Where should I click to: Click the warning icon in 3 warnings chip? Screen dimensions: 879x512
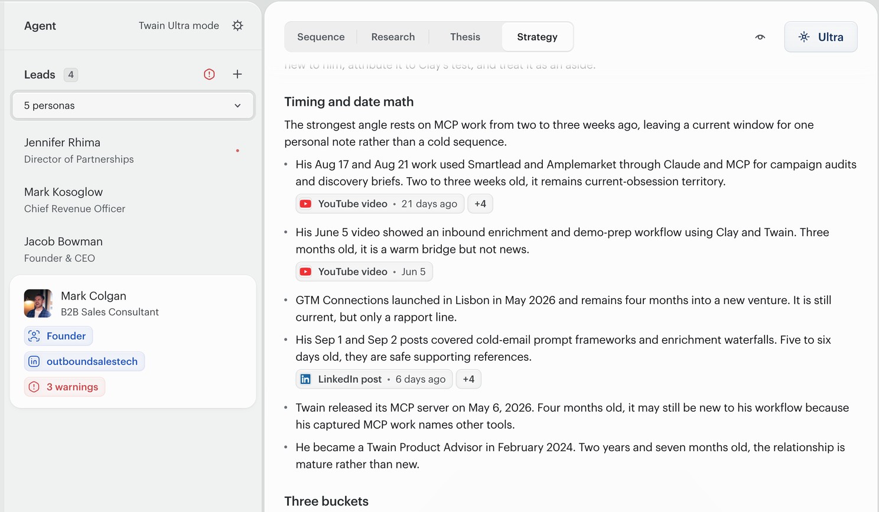coord(34,387)
